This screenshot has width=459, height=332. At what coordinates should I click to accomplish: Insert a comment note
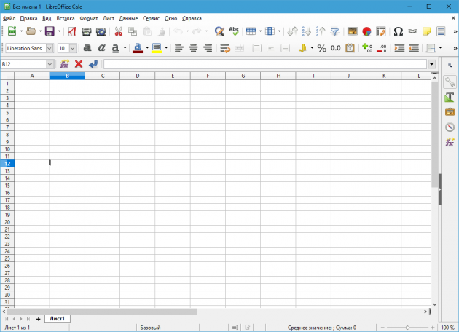(x=426, y=31)
